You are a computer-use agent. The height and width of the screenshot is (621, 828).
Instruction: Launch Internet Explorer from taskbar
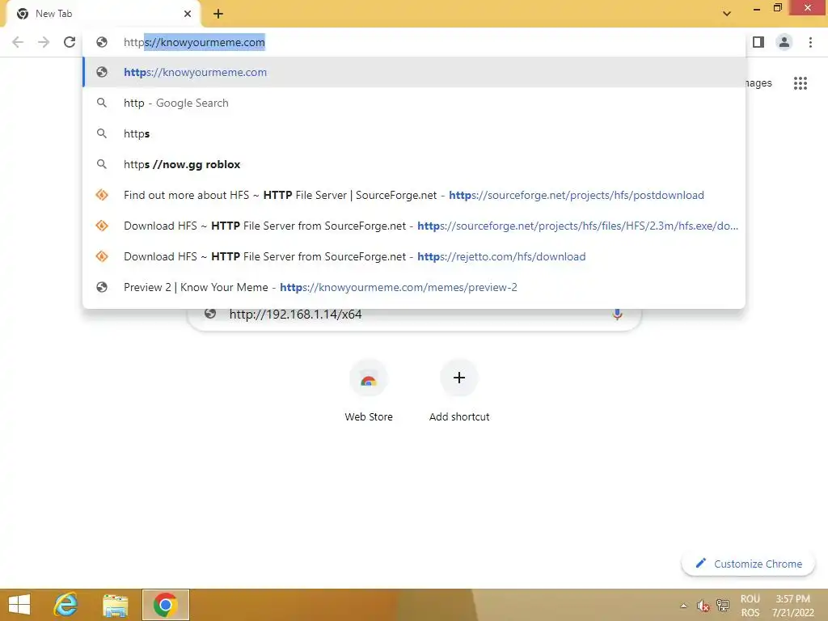[66, 605]
